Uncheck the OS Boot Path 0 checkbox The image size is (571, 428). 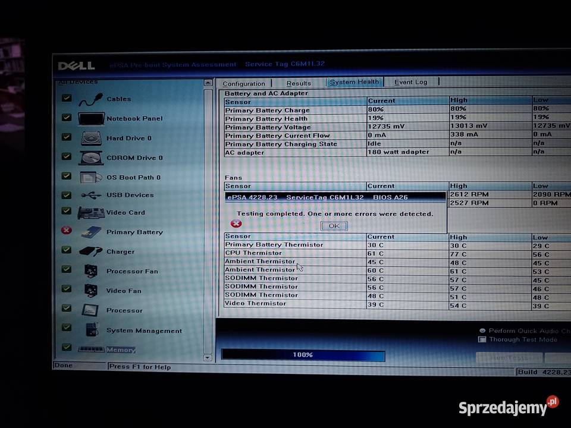(66, 176)
